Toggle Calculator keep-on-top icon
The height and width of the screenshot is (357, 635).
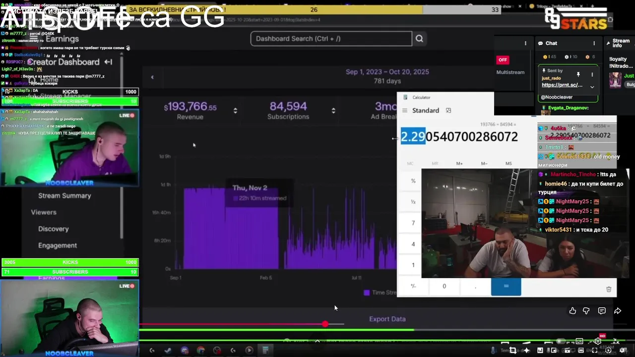click(448, 111)
